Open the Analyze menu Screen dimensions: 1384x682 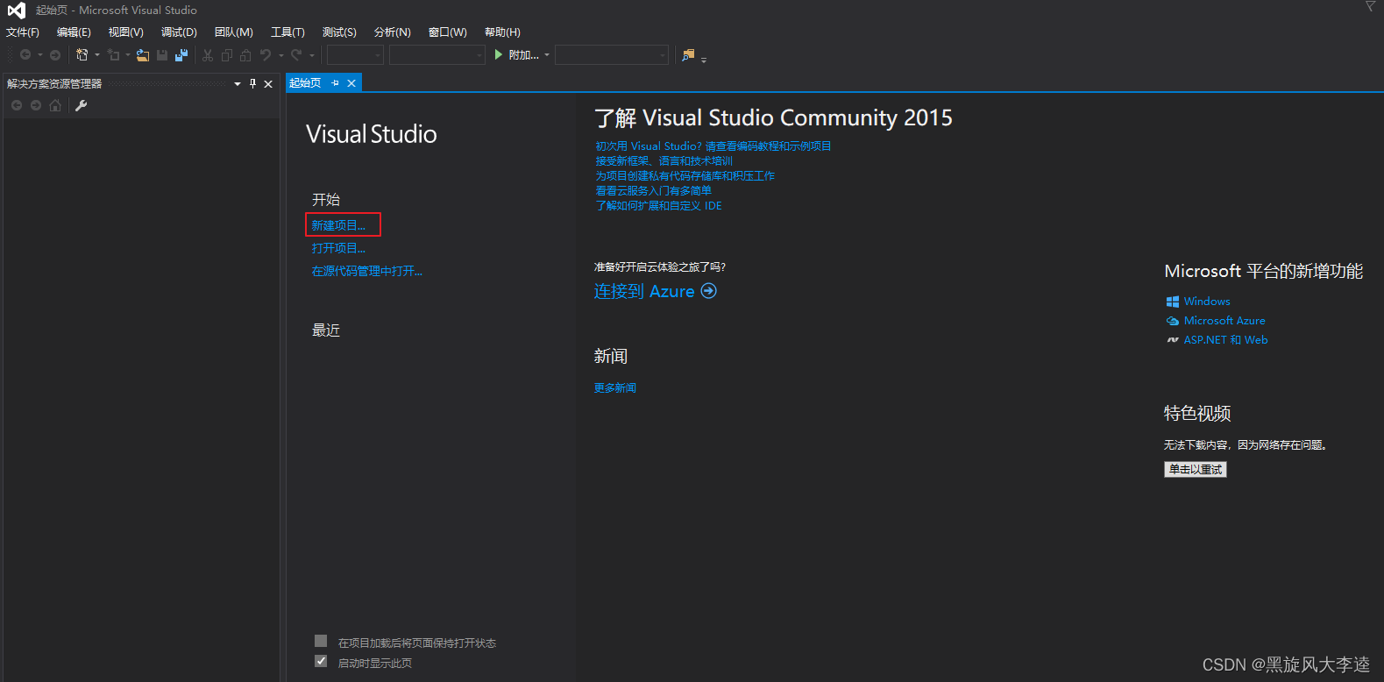(393, 32)
